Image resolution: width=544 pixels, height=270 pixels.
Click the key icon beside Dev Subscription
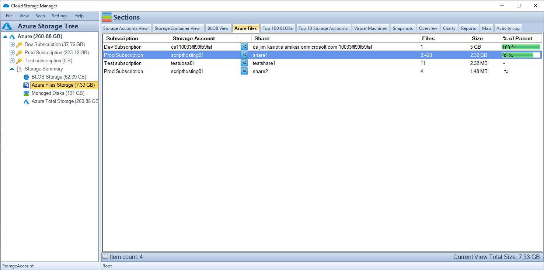click(x=20, y=44)
